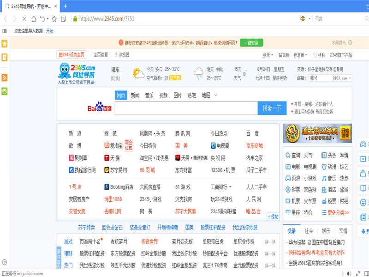Open 道士带22条狗 game banner
The height and width of the screenshot is (277, 369).
317,133
